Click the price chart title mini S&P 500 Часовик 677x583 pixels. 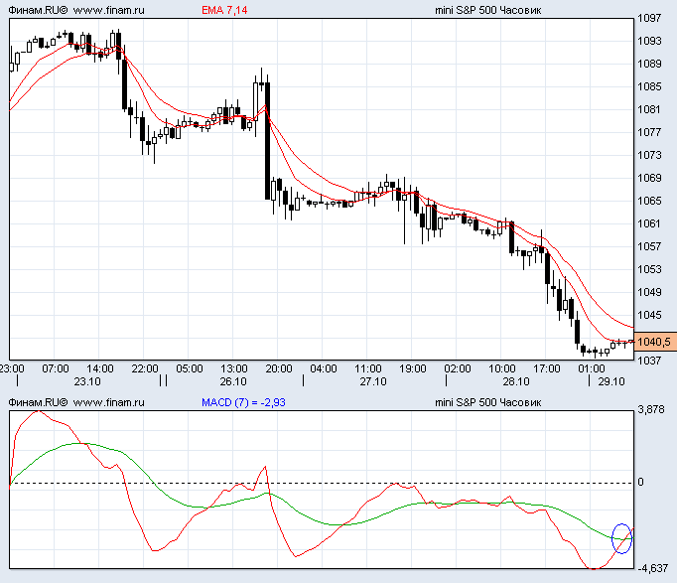tap(487, 10)
